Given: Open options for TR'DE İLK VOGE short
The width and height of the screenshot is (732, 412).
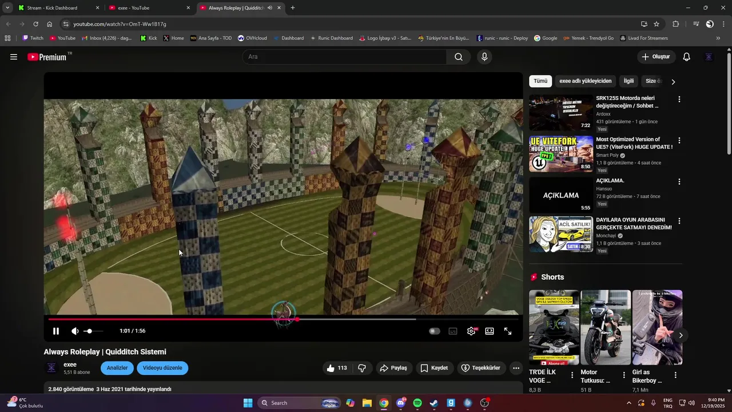Looking at the screenshot, I should (x=572, y=375).
